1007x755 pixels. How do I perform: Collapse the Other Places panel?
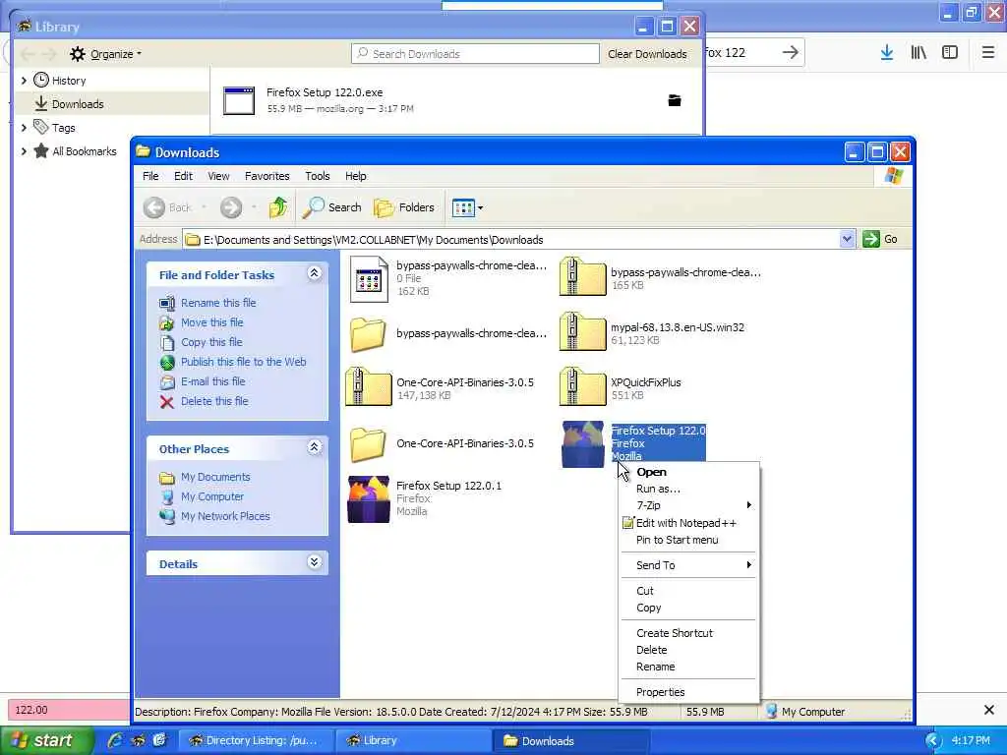click(x=314, y=447)
